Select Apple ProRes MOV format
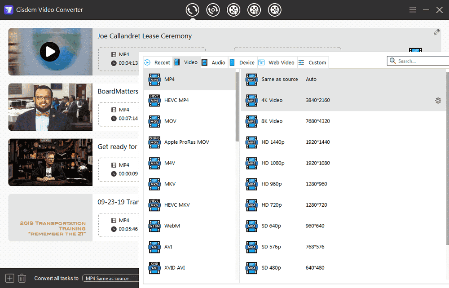This screenshot has width=449, height=288. coord(189,142)
